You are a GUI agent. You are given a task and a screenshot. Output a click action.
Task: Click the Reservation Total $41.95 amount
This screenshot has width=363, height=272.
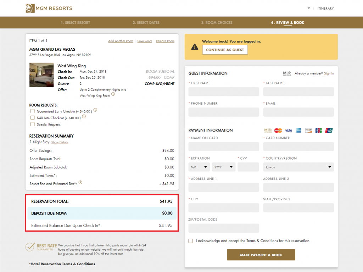coord(166,201)
